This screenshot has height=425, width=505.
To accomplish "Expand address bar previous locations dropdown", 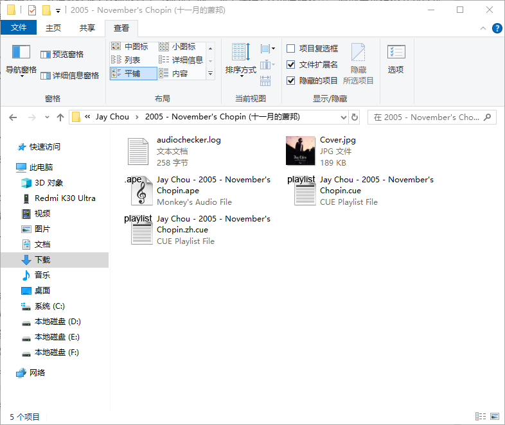I will [x=343, y=117].
